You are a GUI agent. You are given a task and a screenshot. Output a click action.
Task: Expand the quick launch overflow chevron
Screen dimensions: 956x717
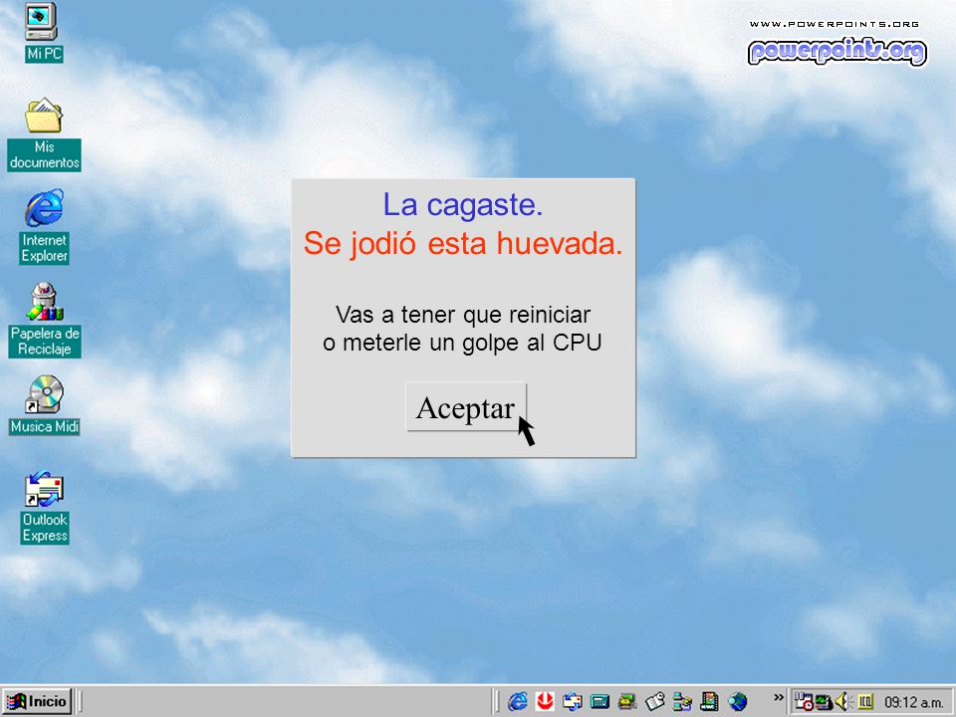778,697
